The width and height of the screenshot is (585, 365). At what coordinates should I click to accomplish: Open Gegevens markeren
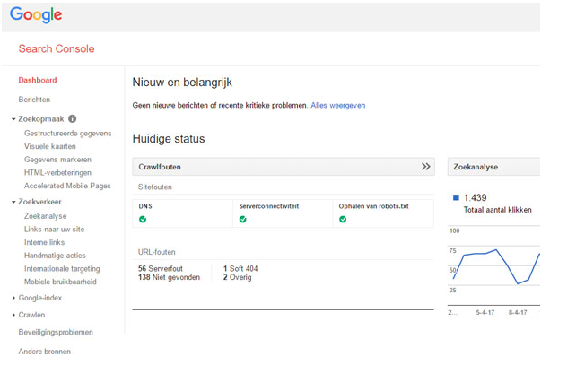pos(57,160)
